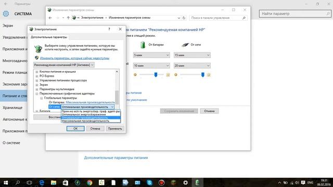Click OK in the Электропитание dialog
The image size is (333, 187).
tap(75, 128)
